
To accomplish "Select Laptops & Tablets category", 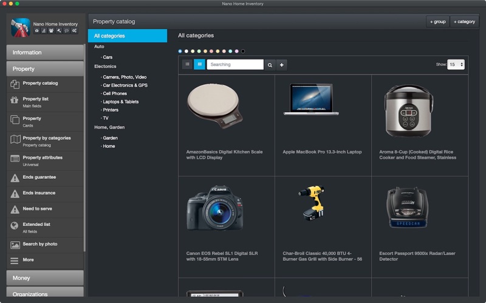I will point(120,102).
